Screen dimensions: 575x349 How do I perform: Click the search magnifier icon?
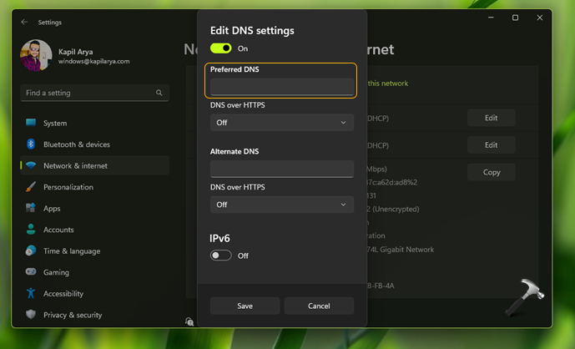pyautogui.click(x=159, y=93)
